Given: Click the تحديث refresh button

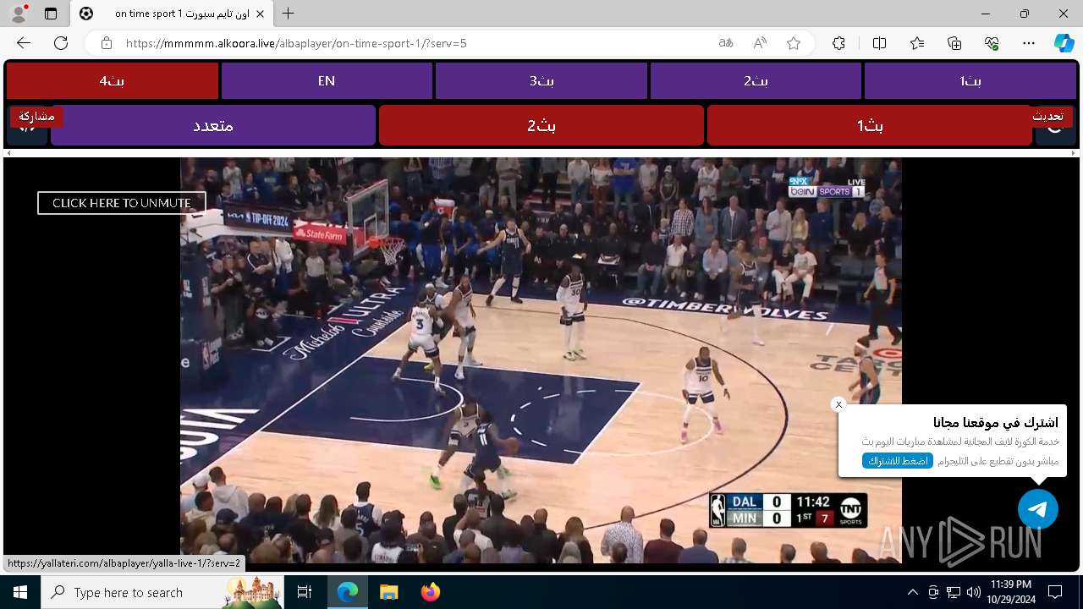Looking at the screenshot, I should click(1047, 117).
